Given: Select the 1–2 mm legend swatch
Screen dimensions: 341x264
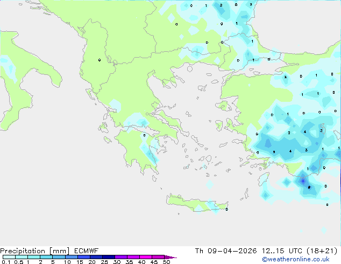Looking at the screenshot, I should point(34,257).
